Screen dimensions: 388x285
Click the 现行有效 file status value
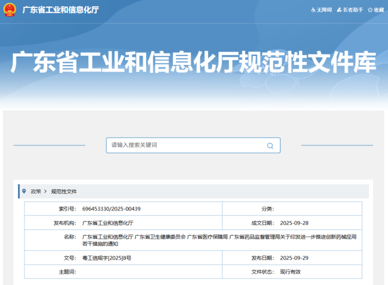coord(290,272)
